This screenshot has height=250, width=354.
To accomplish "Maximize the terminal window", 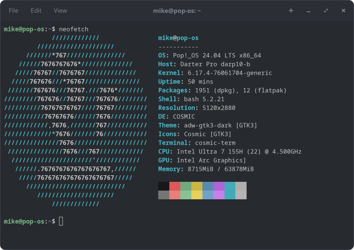I will (326, 10).
